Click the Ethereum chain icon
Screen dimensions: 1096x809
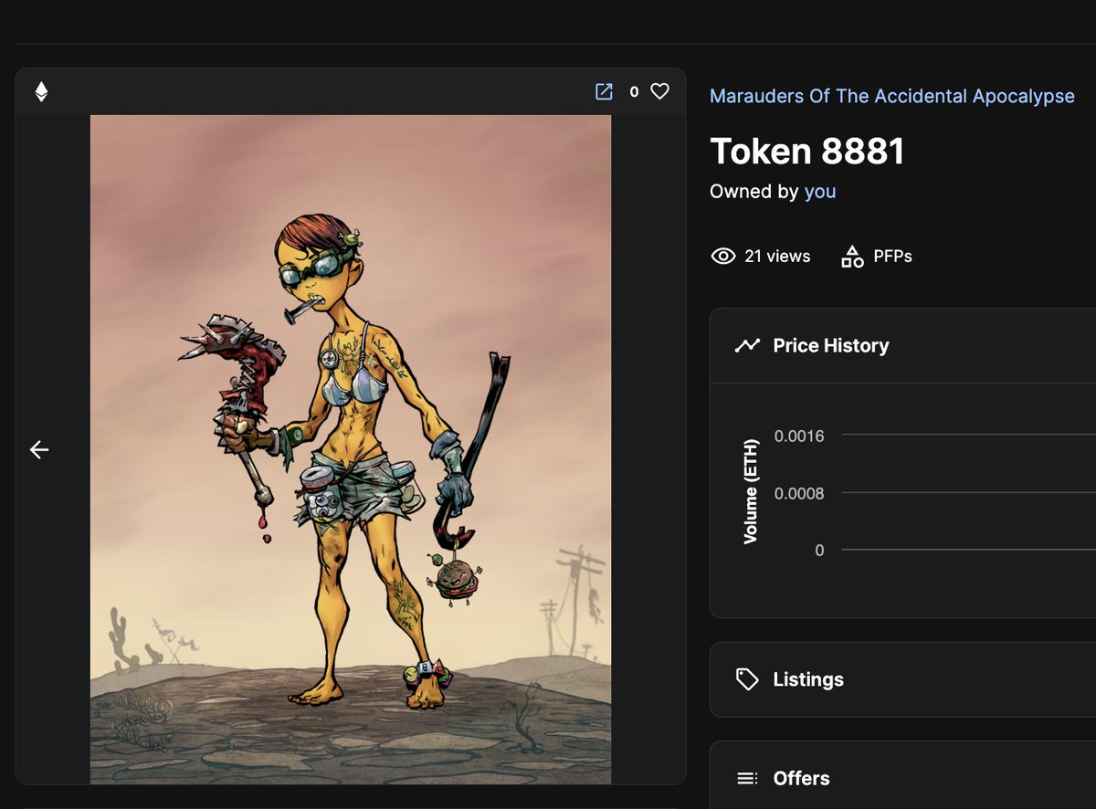click(41, 91)
